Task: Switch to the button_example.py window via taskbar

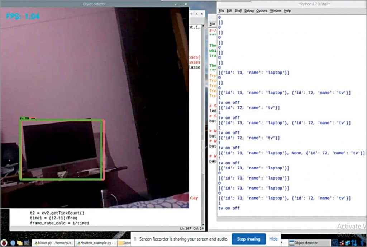Action: click(x=95, y=243)
